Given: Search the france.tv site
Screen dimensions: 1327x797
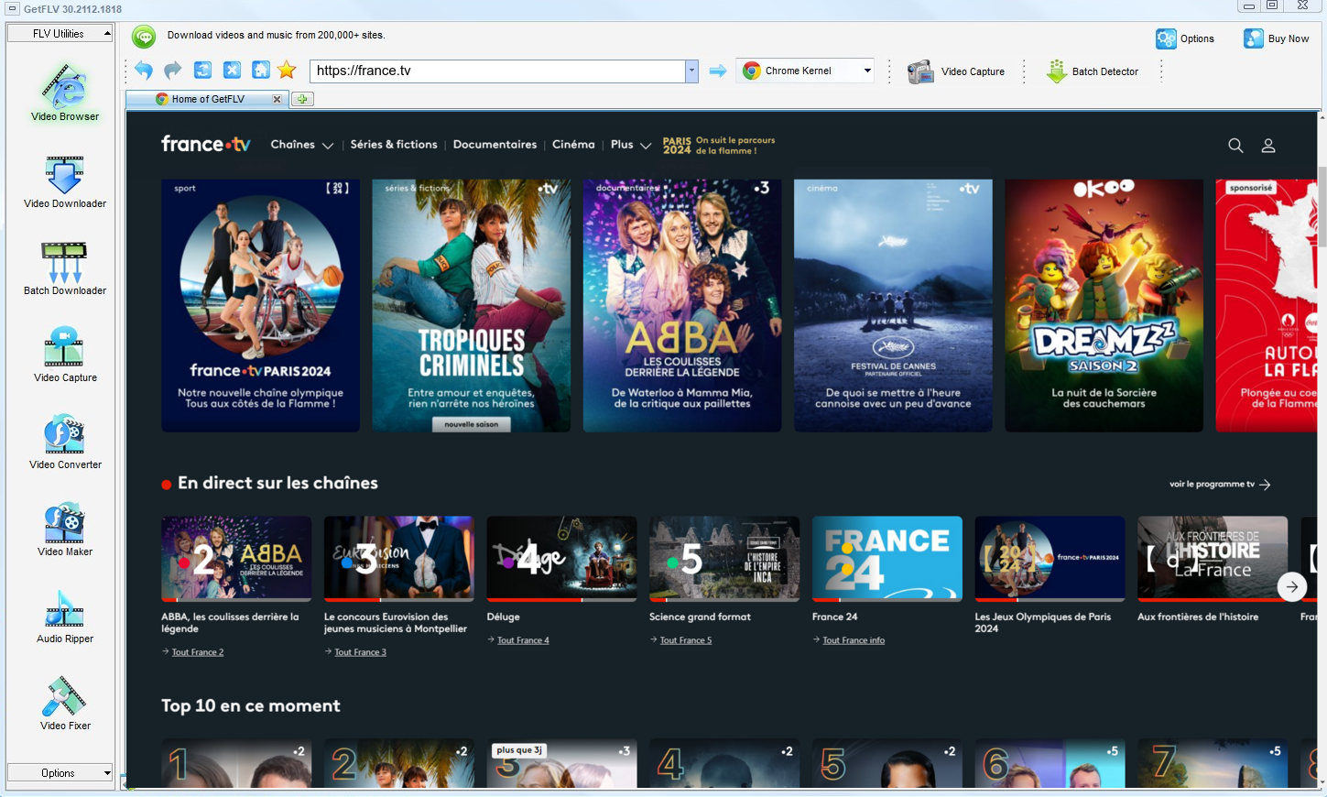Looking at the screenshot, I should point(1235,146).
